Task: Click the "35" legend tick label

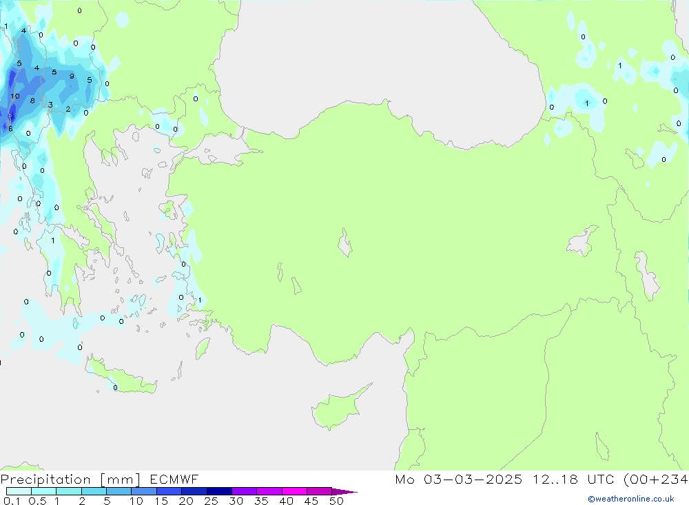Action: tap(261, 501)
